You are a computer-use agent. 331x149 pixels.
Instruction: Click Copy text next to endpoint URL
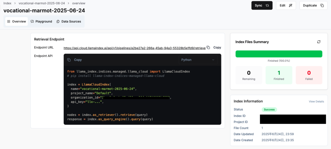click(x=217, y=48)
